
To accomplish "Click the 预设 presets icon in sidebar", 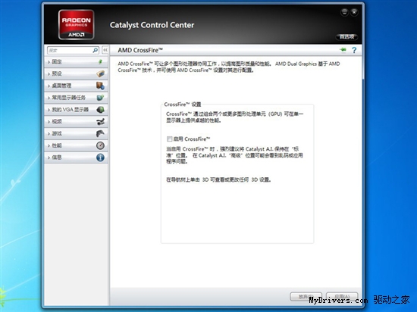I will point(100,73).
